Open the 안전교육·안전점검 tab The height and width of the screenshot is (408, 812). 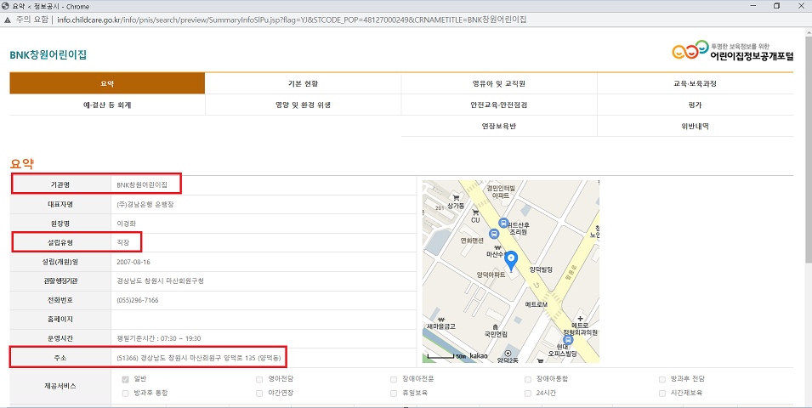(499, 105)
